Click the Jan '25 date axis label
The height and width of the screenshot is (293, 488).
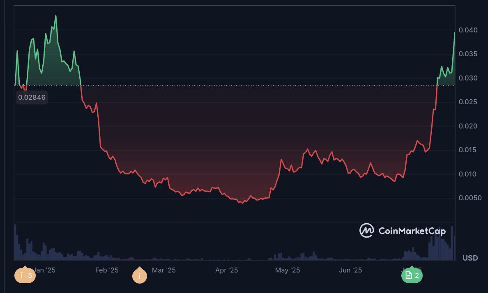tap(46, 270)
